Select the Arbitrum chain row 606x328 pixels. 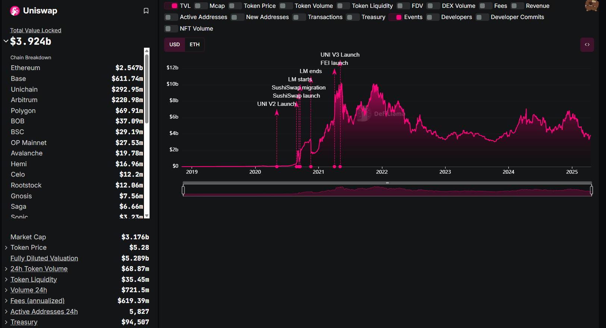(x=77, y=100)
